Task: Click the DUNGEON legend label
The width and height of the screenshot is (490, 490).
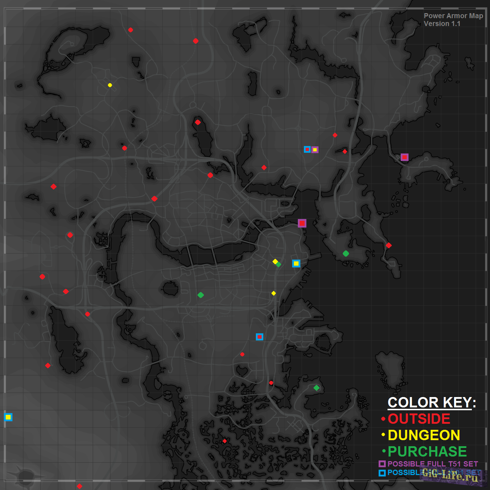Action: 424,435
